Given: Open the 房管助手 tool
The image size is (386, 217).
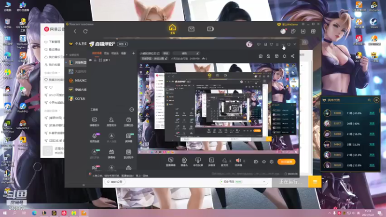Looking at the screenshot, I should click(111, 122).
